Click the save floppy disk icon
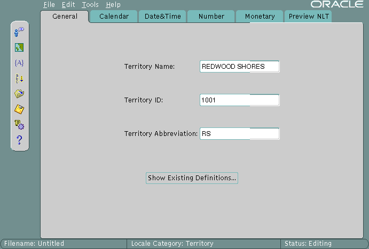 pos(19,109)
